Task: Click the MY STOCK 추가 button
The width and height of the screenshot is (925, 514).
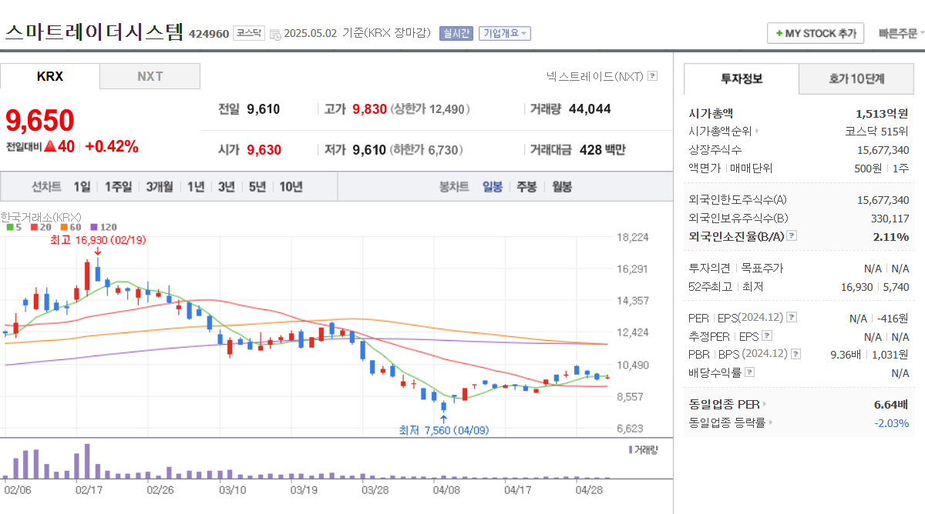Action: [815, 33]
